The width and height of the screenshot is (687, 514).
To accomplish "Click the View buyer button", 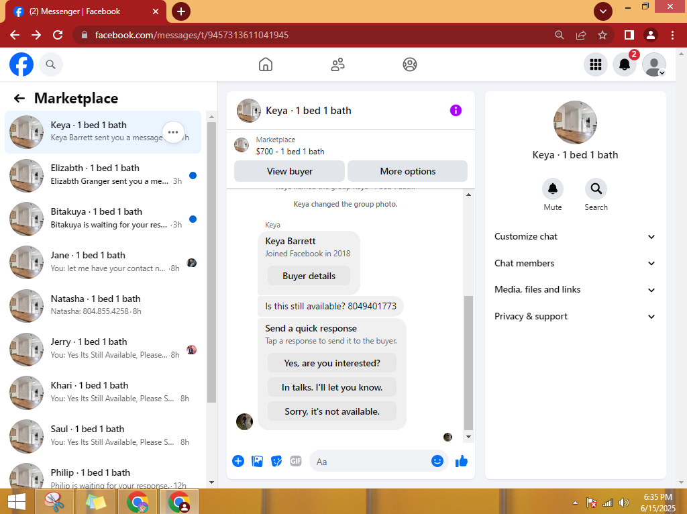I will [x=290, y=171].
